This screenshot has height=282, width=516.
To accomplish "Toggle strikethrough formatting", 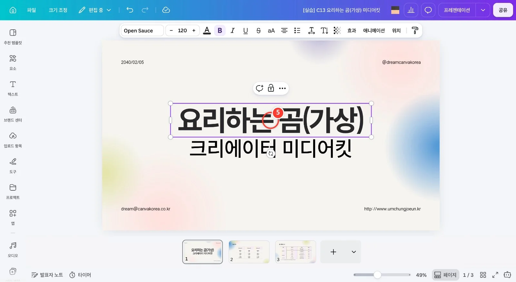I will [x=258, y=30].
